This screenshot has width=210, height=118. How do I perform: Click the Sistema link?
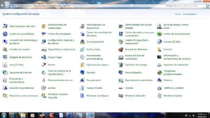(x=168, y=80)
